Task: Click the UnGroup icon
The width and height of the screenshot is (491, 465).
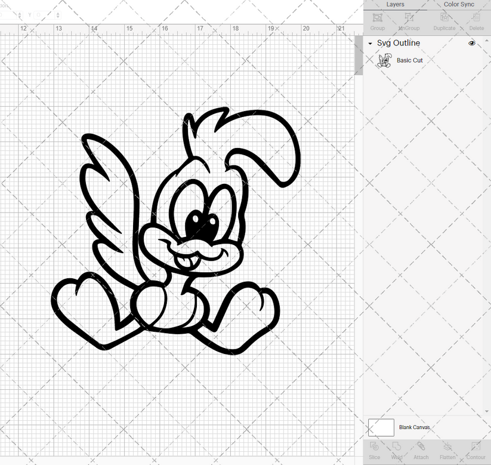Action: [409, 23]
